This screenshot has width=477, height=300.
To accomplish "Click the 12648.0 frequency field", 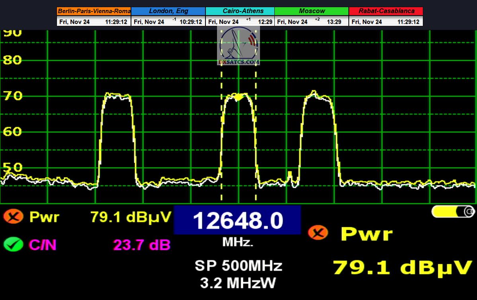I will coord(237,220).
